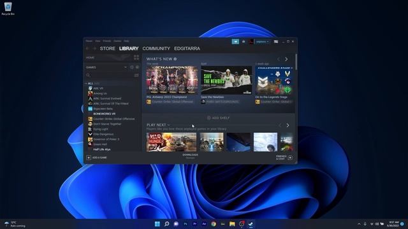Enter Big Picture mode icon
Screen dimensions: 408x229
click(276, 41)
